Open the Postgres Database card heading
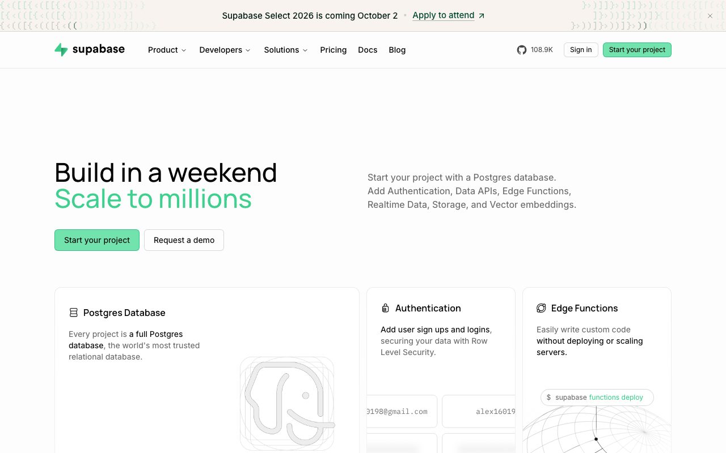 coord(124,313)
